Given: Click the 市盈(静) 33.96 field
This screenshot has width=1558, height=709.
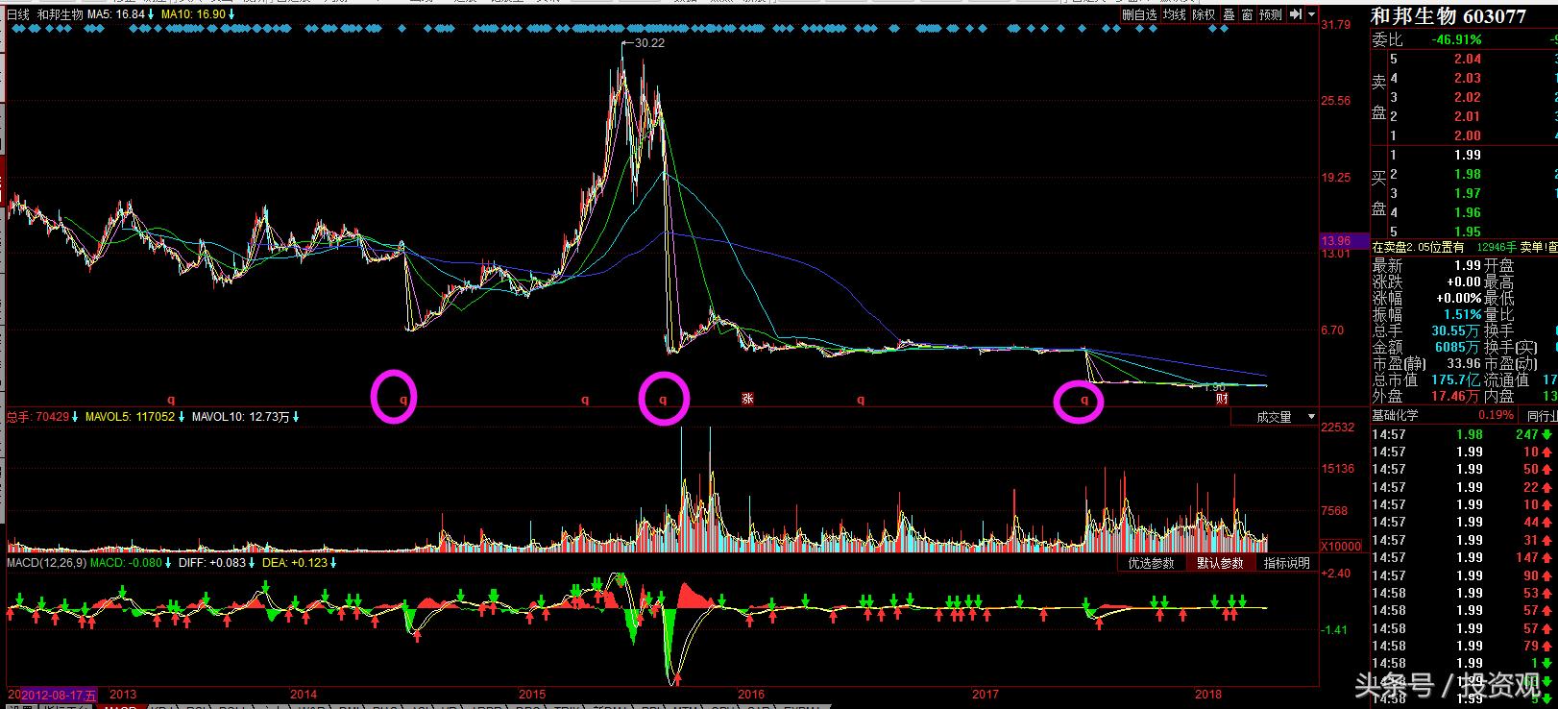Looking at the screenshot, I should pos(1426,364).
